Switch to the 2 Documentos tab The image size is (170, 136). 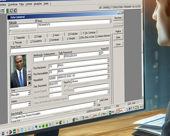tap(36, 41)
